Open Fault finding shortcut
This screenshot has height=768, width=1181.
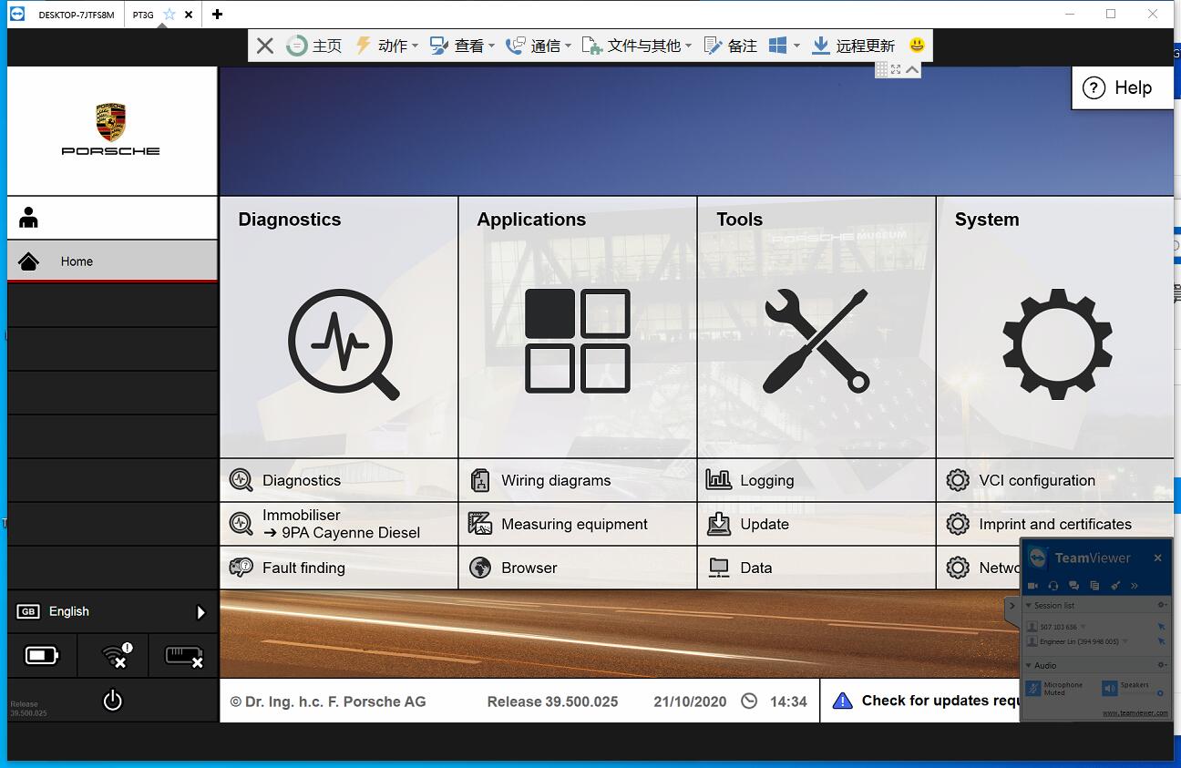pyautogui.click(x=338, y=568)
